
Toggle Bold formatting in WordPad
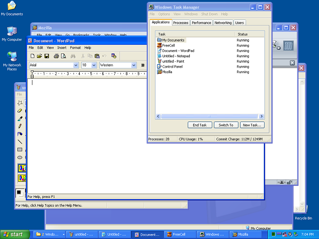coord(143,65)
